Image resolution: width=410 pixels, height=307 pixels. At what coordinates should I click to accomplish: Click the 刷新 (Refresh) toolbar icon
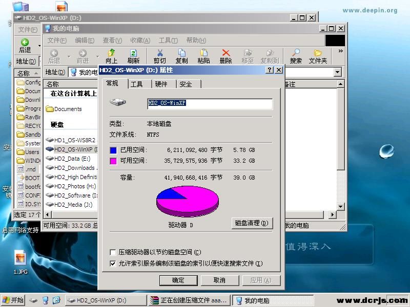pos(133,53)
